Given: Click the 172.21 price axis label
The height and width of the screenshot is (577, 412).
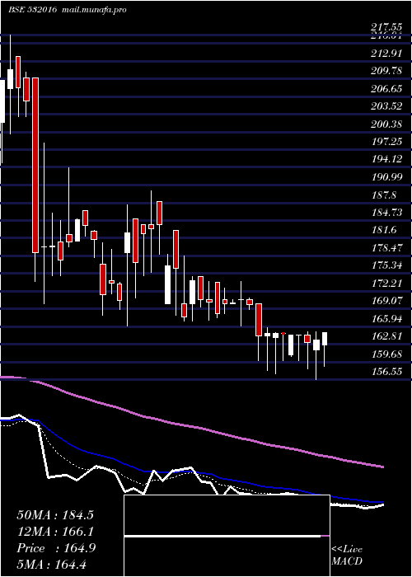Looking at the screenshot, I should click(386, 283).
